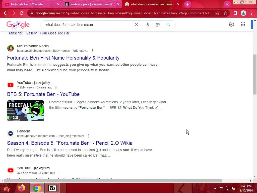Screen dimensions: 257x193
Task: Click the horizontal scrollbar thumb
Action: click(x=113, y=181)
